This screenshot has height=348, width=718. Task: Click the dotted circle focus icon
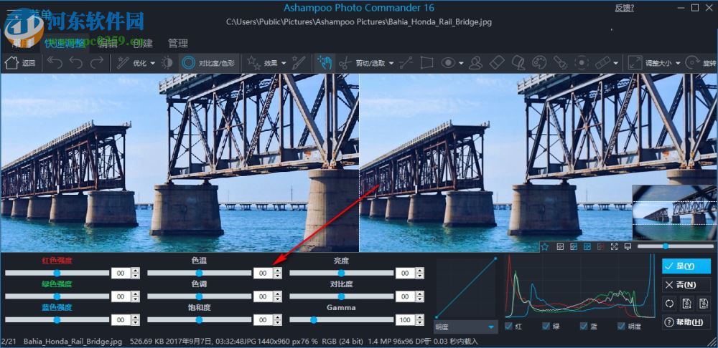pos(582,63)
